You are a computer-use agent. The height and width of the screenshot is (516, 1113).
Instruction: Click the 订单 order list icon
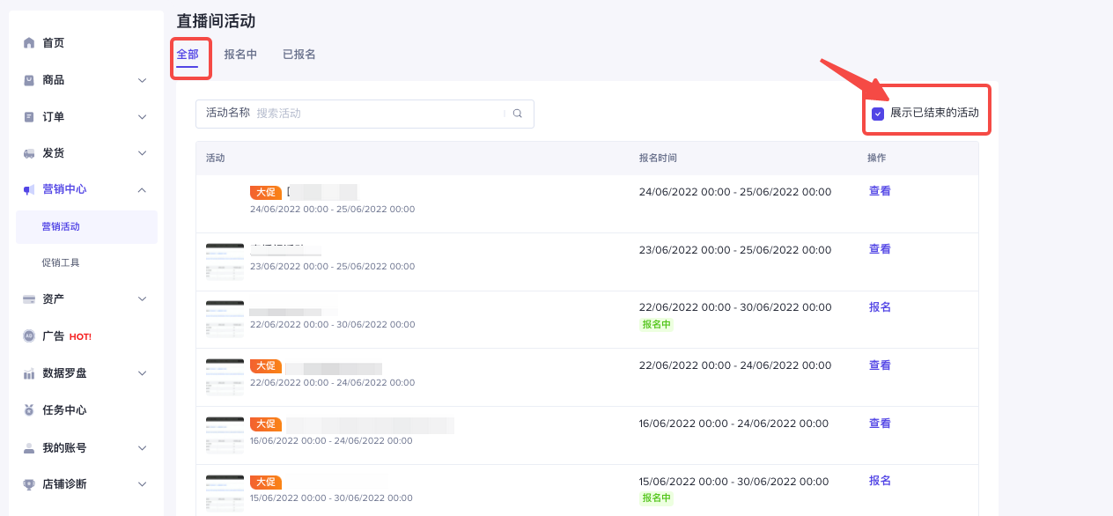29,117
